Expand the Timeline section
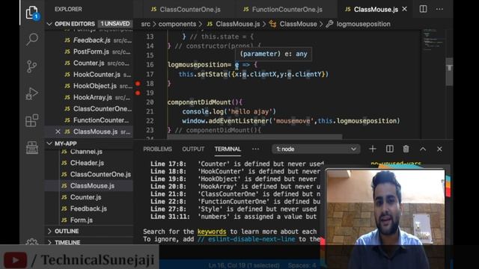 click(49, 242)
